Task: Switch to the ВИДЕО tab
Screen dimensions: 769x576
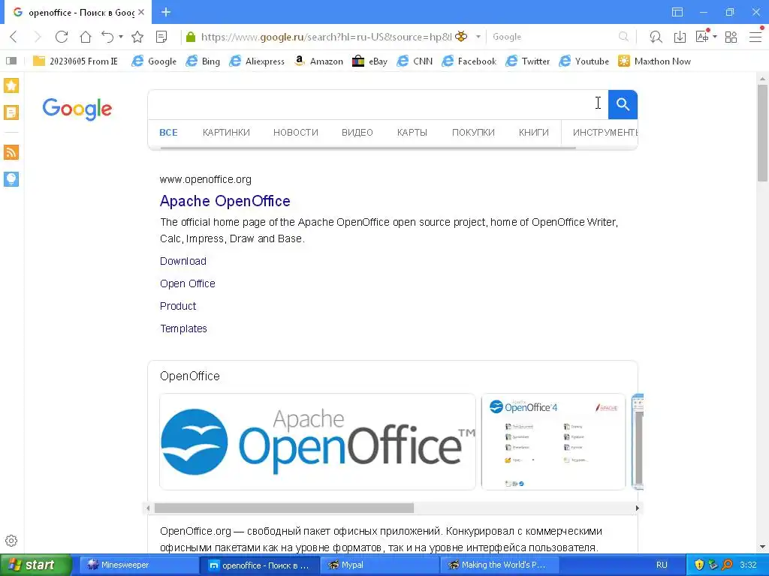Action: coord(357,132)
